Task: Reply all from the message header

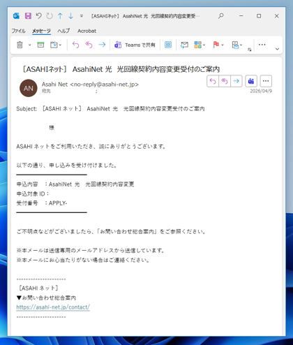Action: (x=225, y=81)
